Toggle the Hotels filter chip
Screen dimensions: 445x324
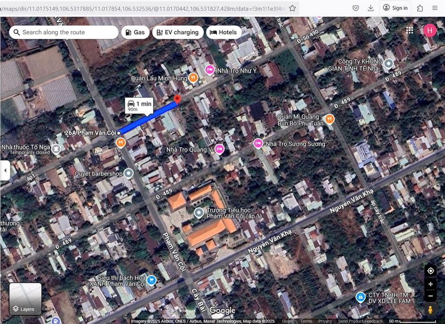[224, 32]
